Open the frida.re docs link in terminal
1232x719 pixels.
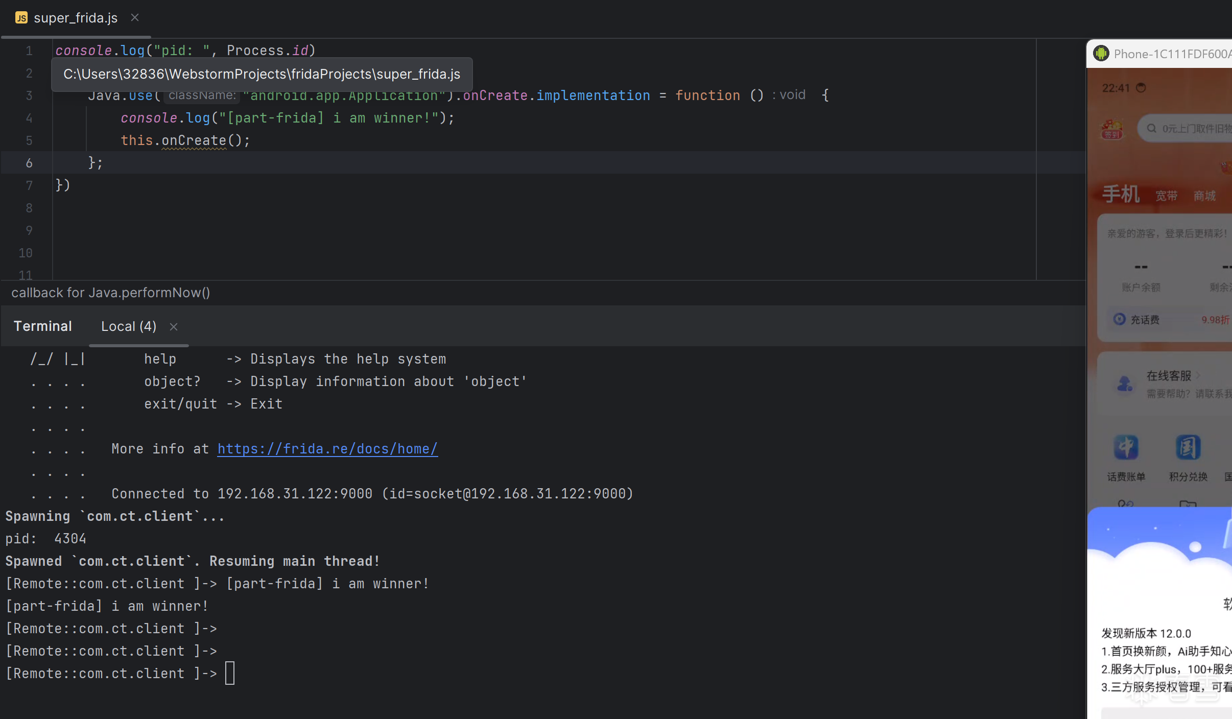[327, 449]
